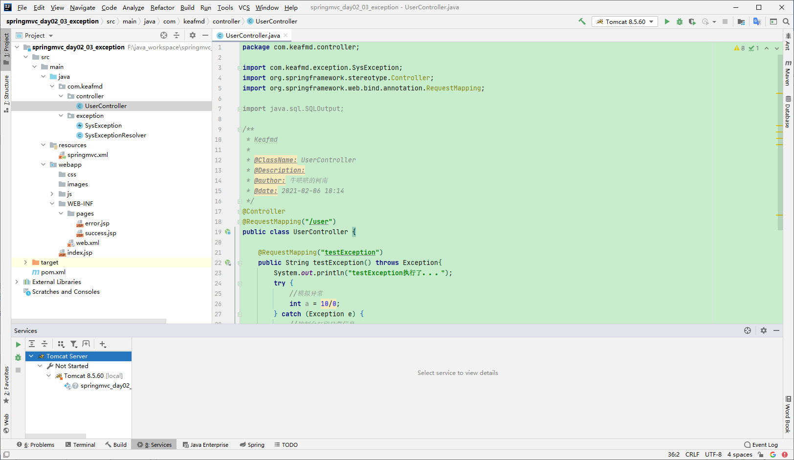Open the Services filter funnel icon
The image size is (794, 460).
(x=74, y=344)
